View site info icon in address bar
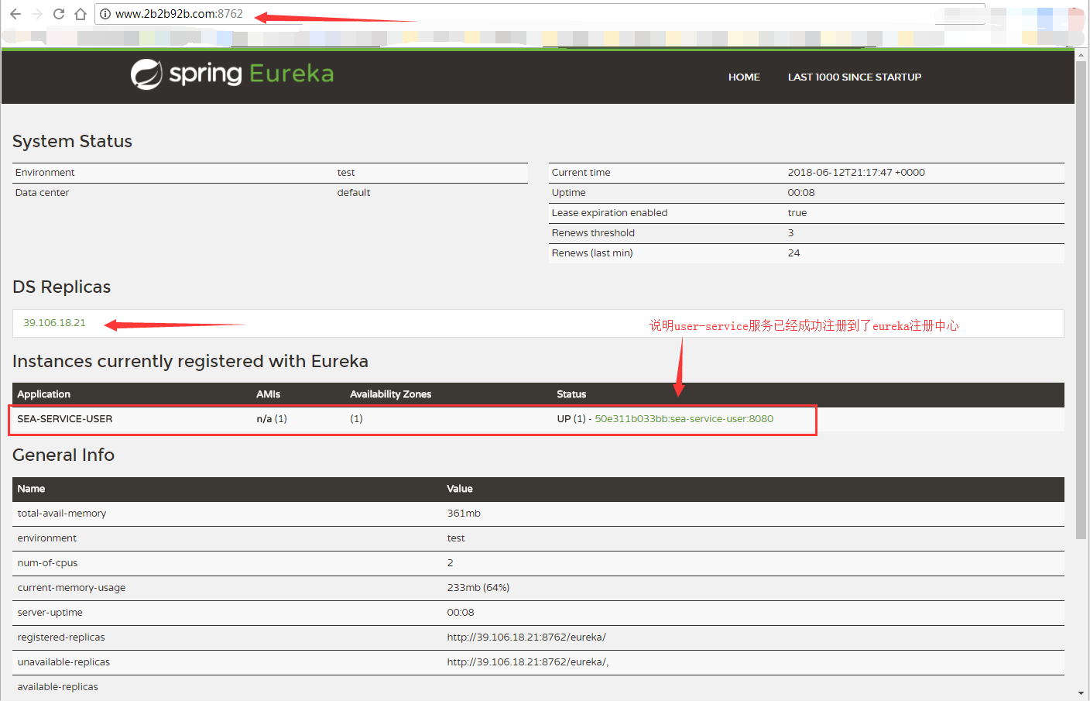Image resolution: width=1090 pixels, height=701 pixels. click(105, 14)
